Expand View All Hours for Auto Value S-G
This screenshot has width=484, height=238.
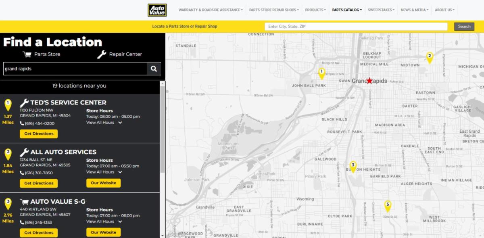click(104, 221)
